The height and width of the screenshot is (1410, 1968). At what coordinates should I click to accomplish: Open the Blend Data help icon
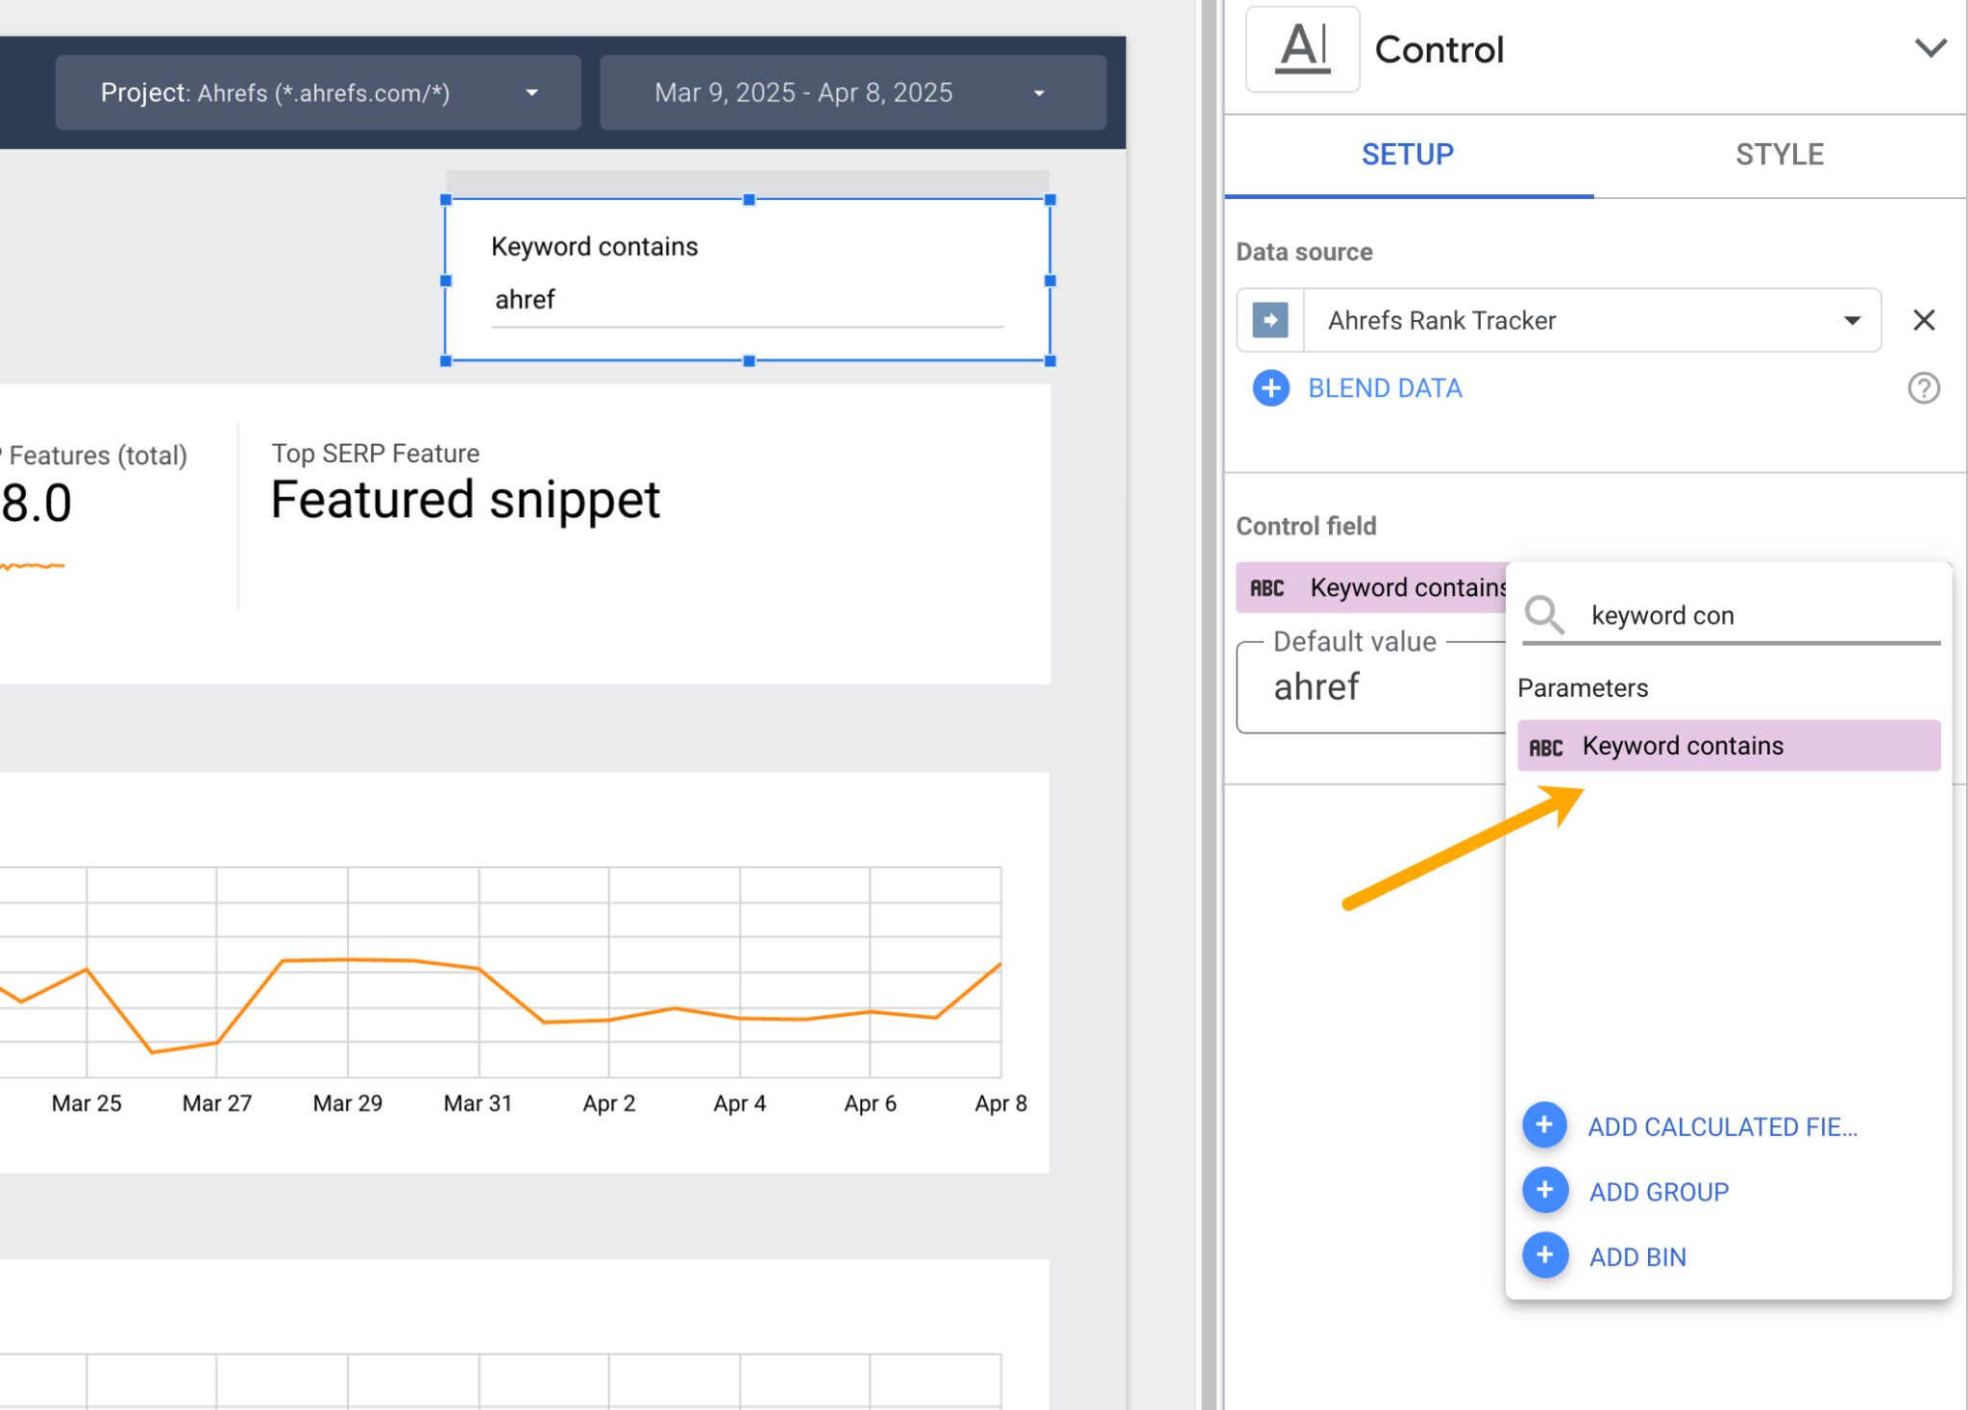pos(1923,388)
